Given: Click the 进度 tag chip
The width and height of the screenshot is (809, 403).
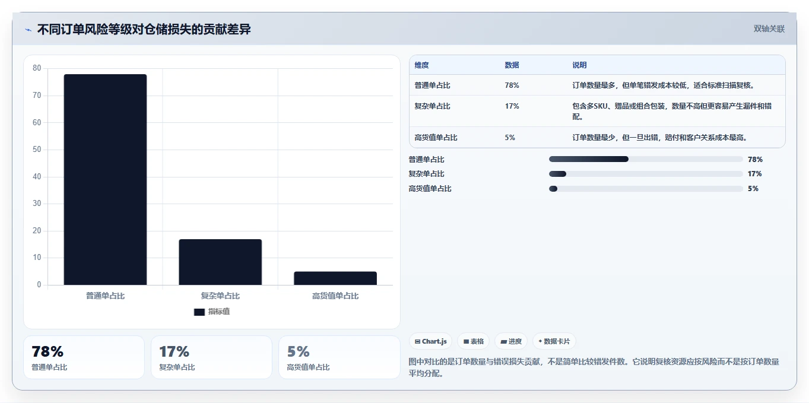Looking at the screenshot, I should (511, 341).
